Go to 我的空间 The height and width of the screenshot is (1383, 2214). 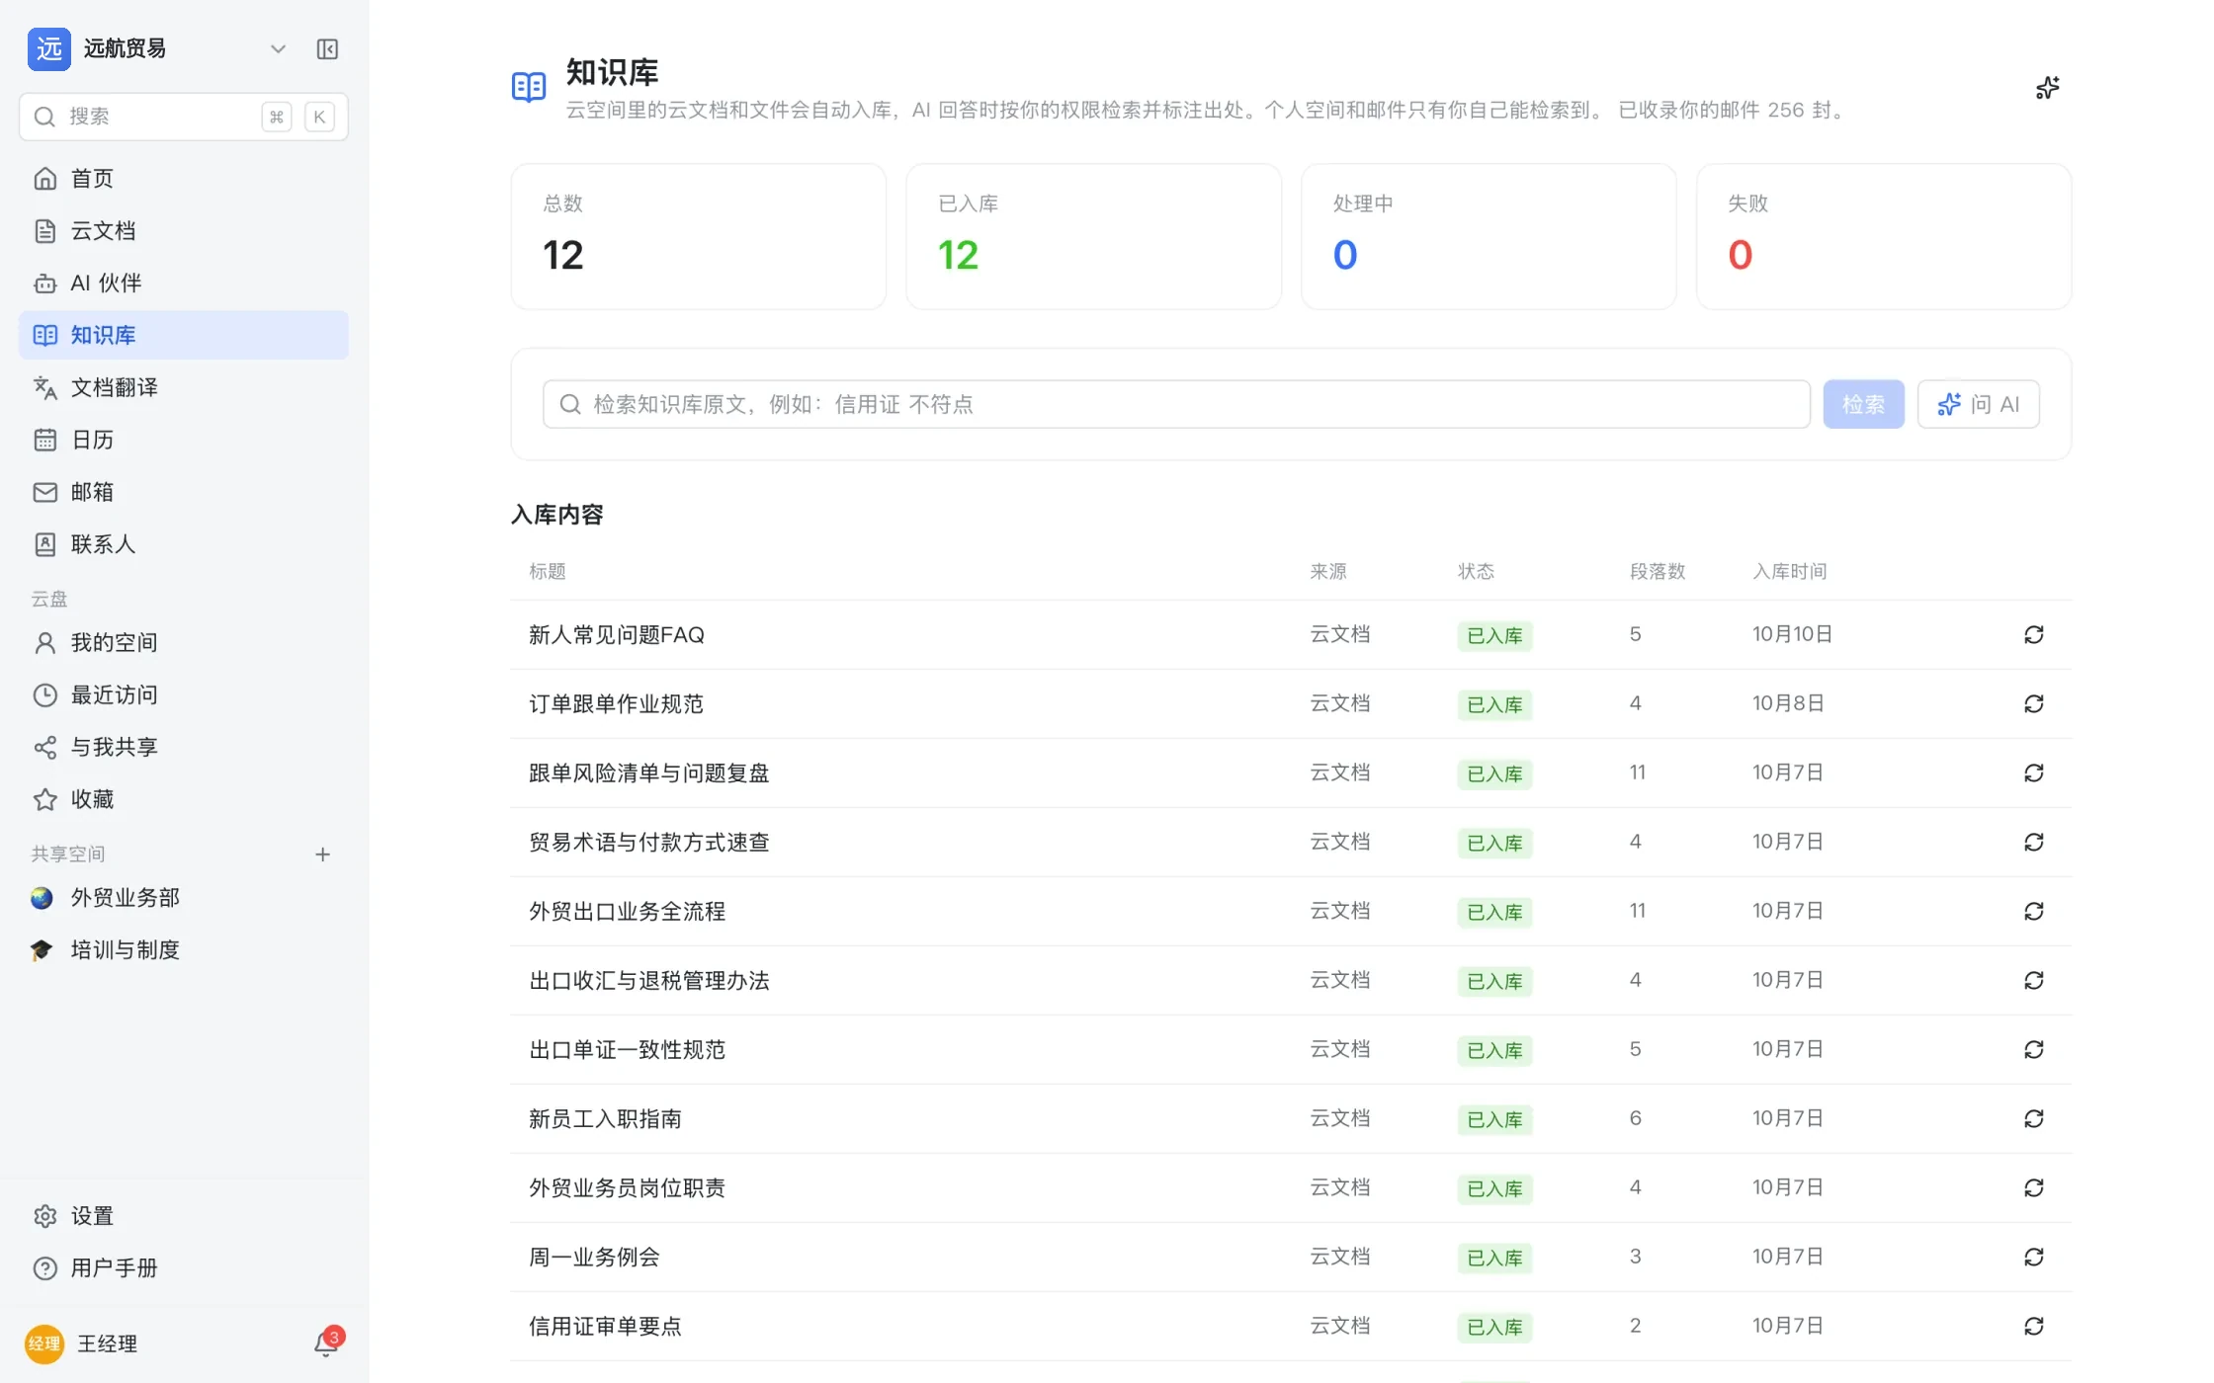[x=184, y=643]
